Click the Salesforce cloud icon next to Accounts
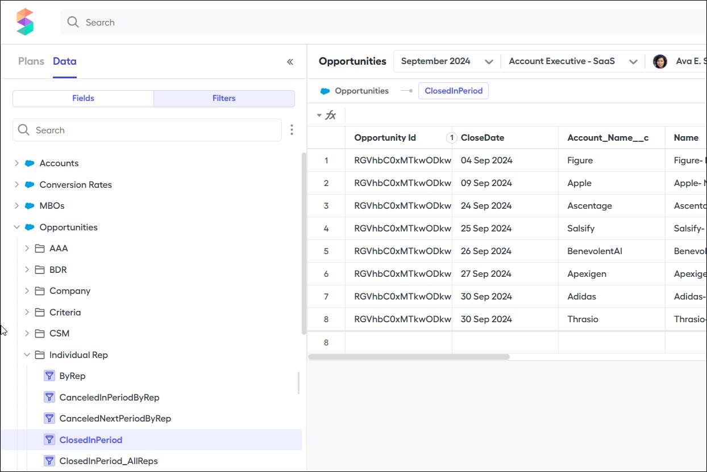Image resolution: width=707 pixels, height=472 pixels. 30,163
